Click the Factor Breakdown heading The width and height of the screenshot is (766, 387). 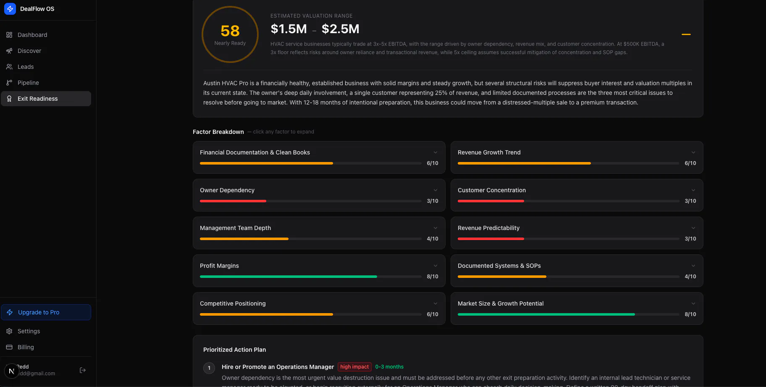[218, 132]
